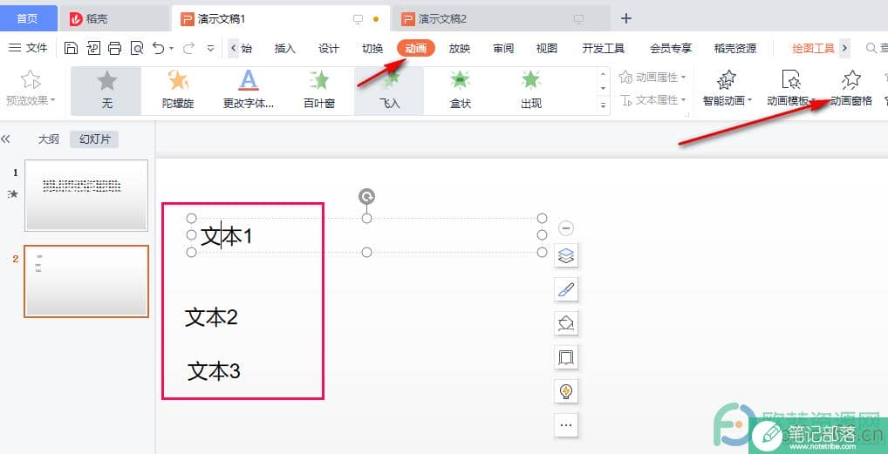Image resolution: width=888 pixels, height=454 pixels.
Task: Apply the 更改字体 font change animation
Action: pyautogui.click(x=248, y=91)
